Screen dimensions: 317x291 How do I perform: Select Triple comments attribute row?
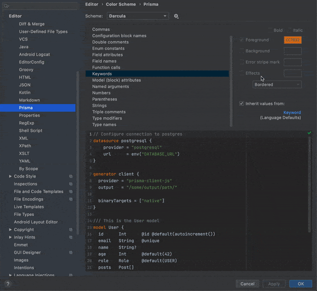click(x=157, y=112)
